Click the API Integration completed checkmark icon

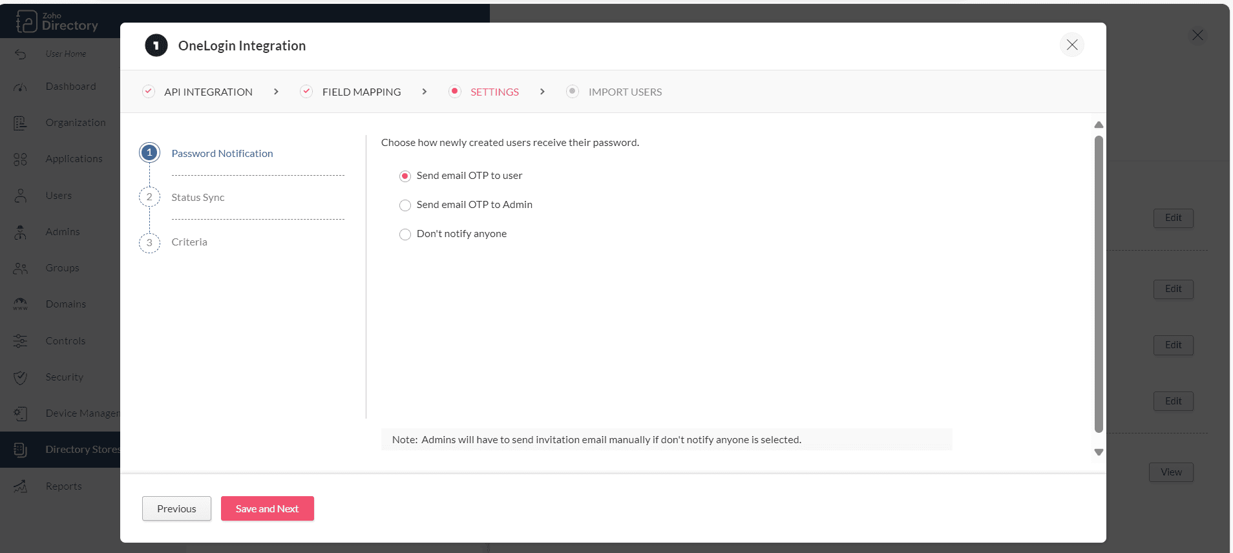pos(149,91)
